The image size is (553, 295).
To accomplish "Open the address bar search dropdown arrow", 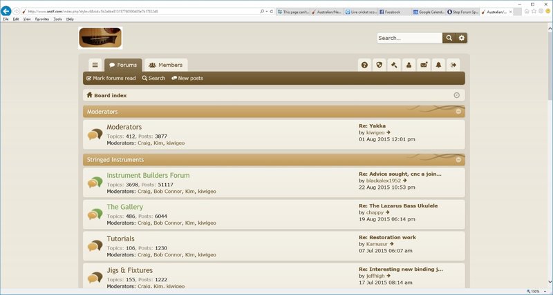I will tap(267, 12).
